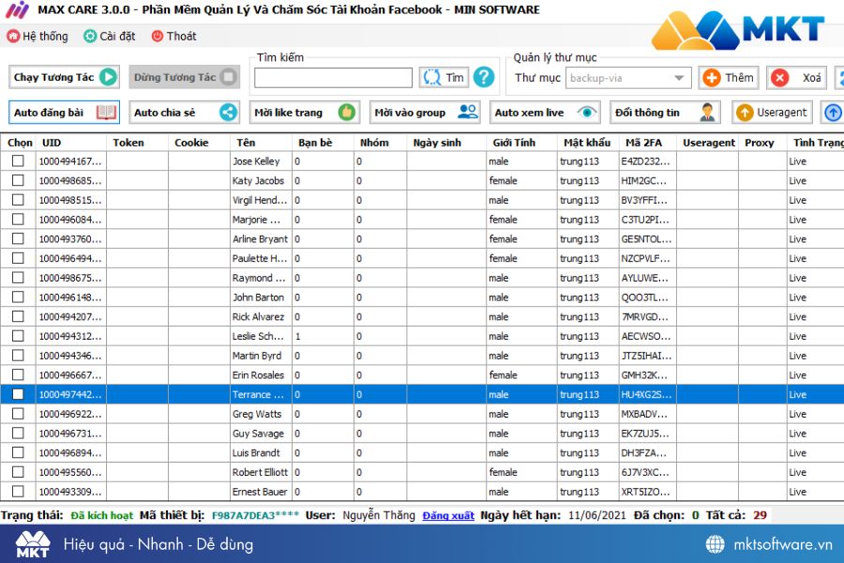Click the orange arrow icon on Useragent
844x563 pixels.
click(745, 112)
